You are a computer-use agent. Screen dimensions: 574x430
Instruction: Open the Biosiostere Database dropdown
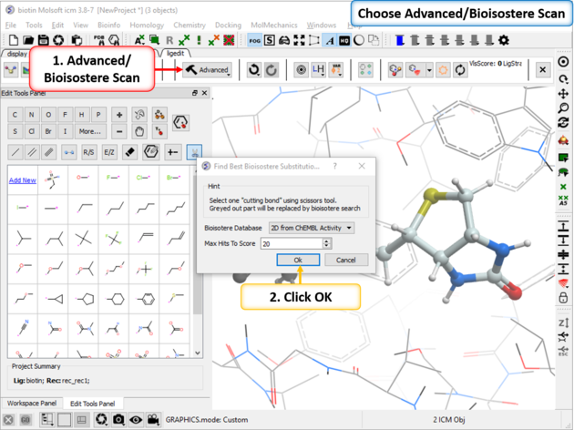pos(312,228)
